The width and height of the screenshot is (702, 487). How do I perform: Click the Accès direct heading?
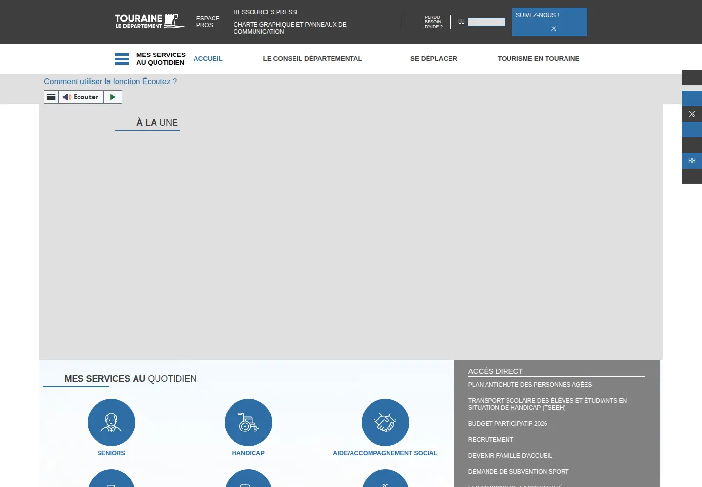click(495, 371)
